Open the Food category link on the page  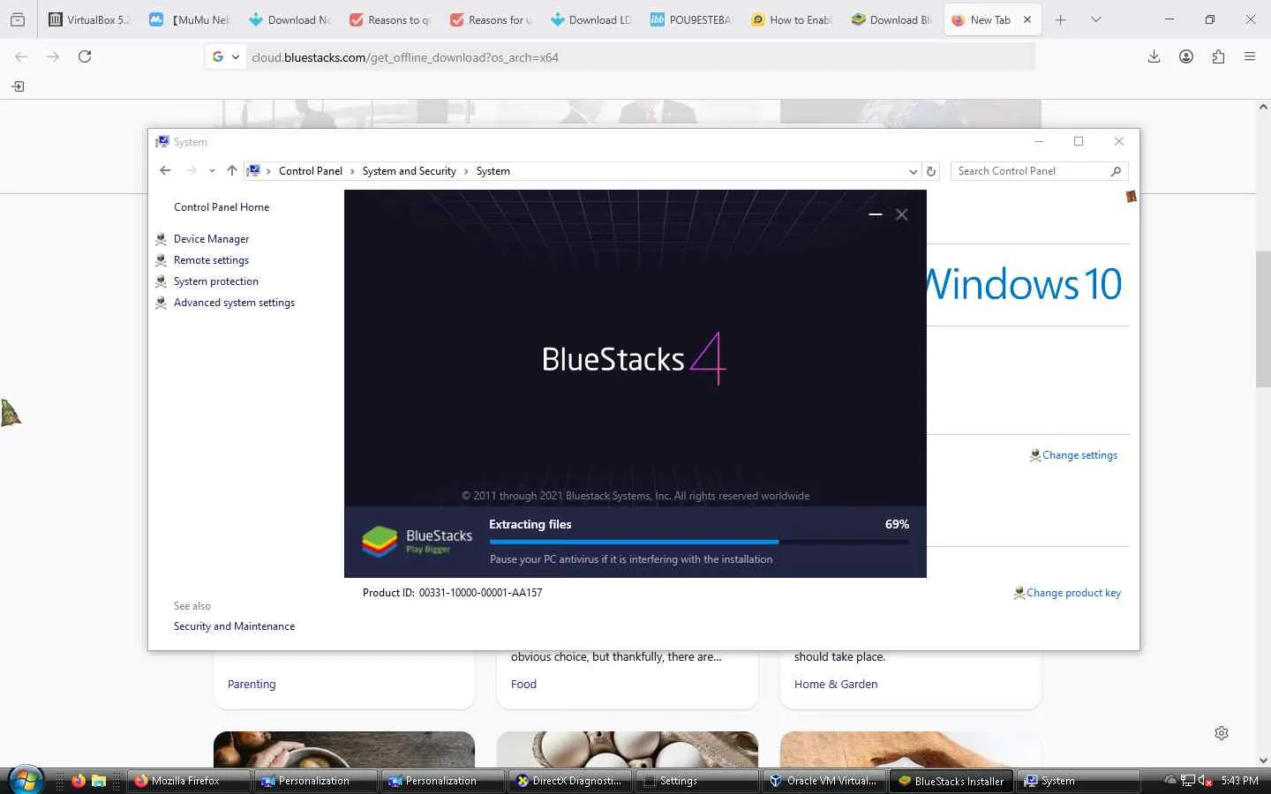(523, 684)
